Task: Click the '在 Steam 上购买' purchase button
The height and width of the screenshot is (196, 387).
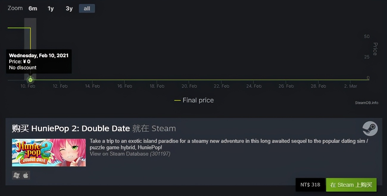Action: point(351,185)
